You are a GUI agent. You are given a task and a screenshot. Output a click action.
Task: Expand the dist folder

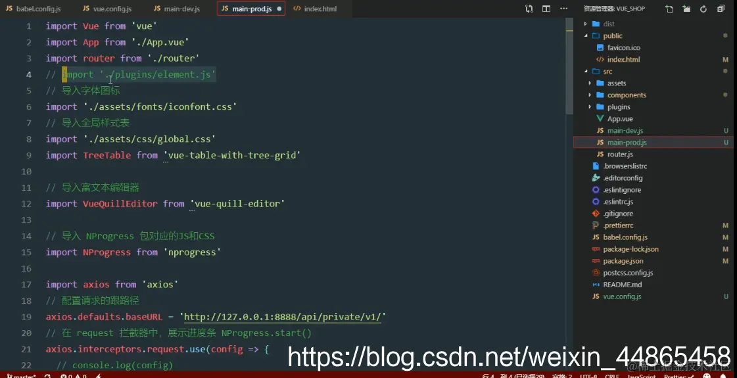coord(586,24)
